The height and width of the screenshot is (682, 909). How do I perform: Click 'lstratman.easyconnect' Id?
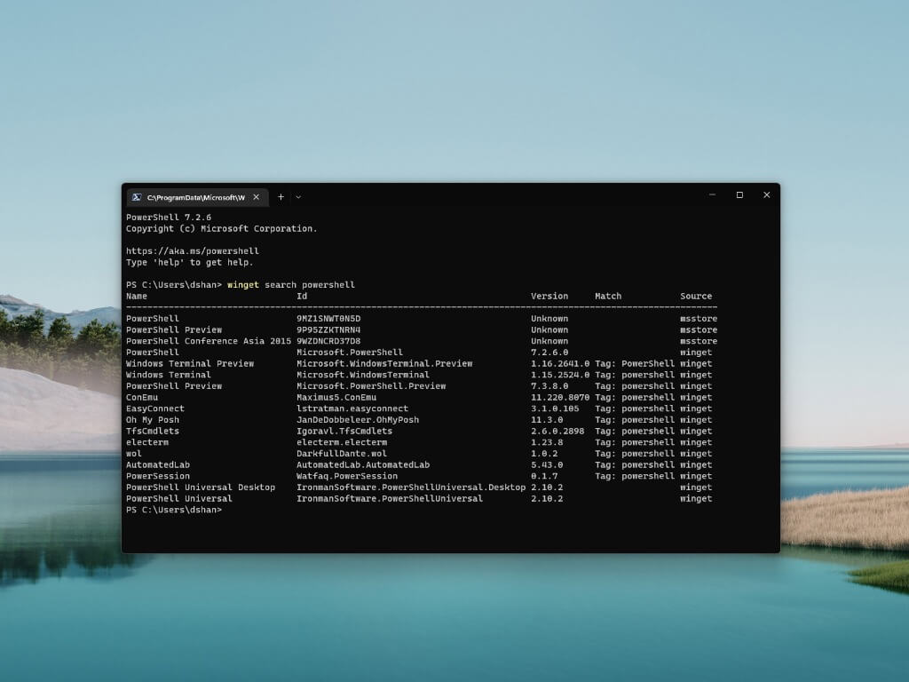coord(352,408)
